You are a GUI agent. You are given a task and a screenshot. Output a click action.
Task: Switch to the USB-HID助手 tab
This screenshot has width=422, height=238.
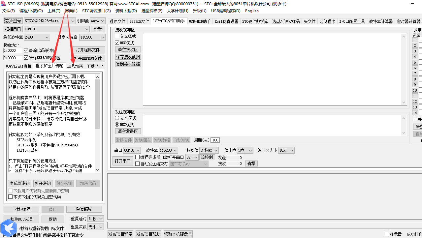point(200,21)
